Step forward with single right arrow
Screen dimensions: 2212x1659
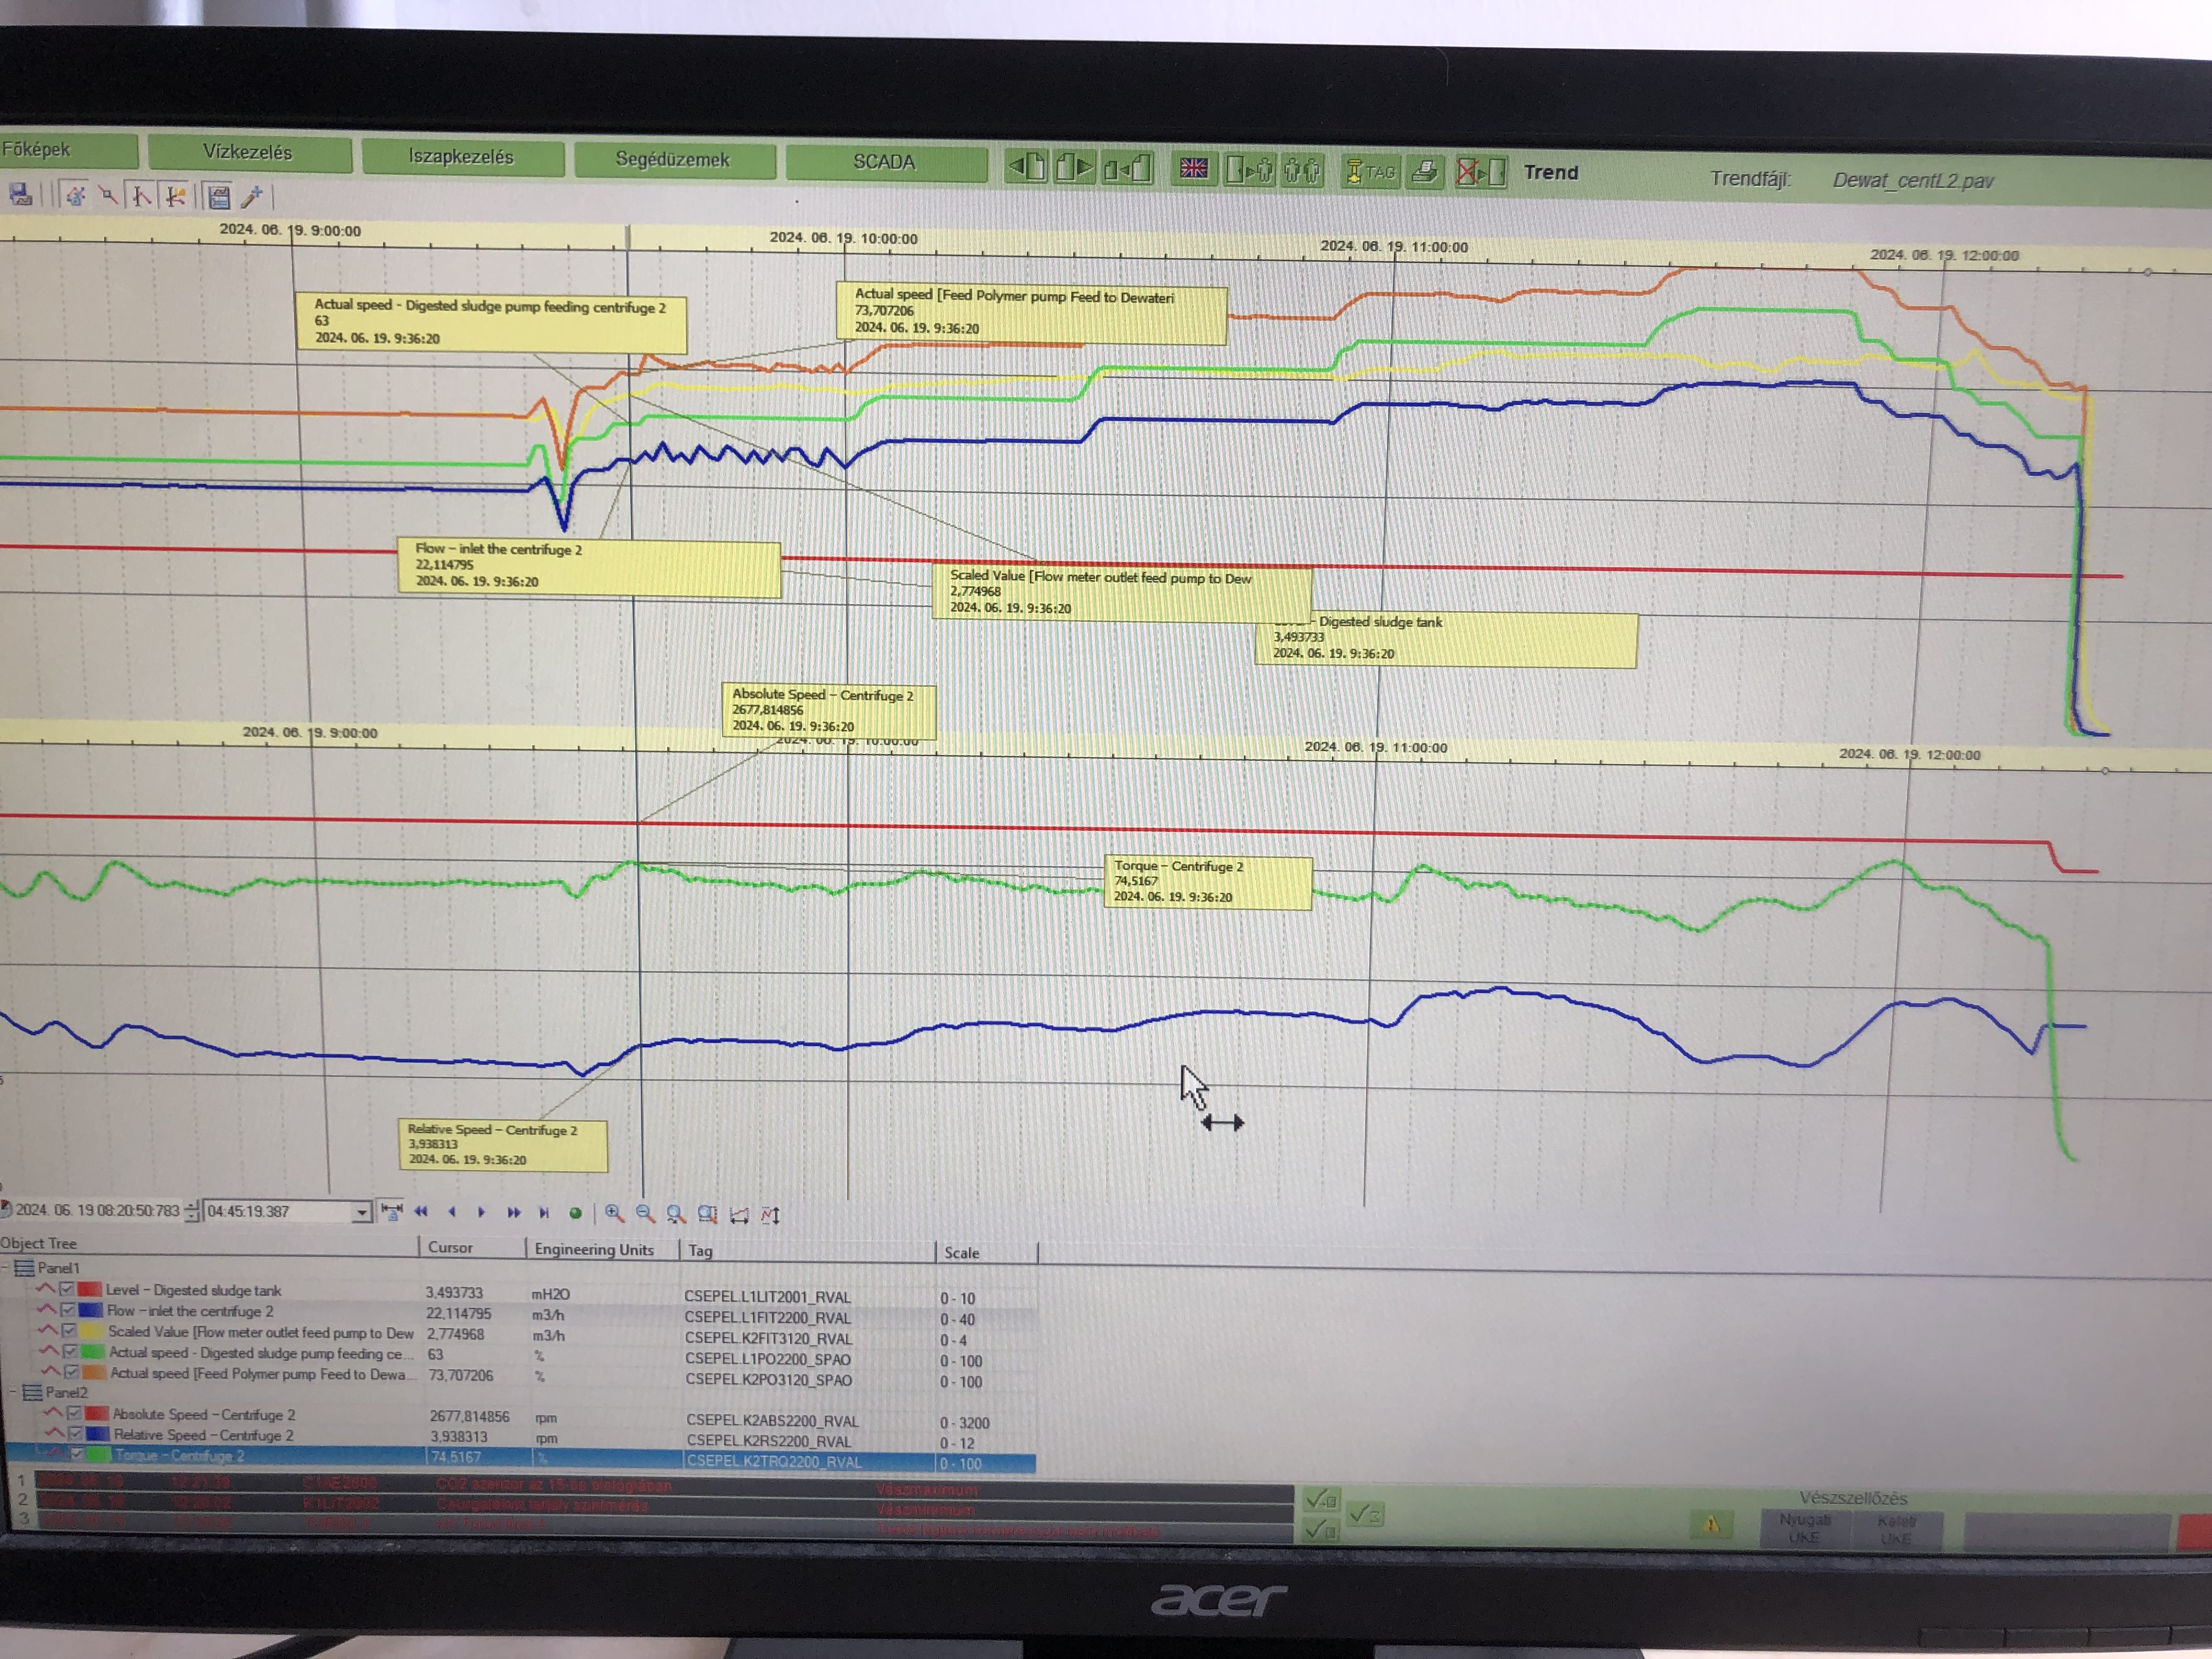point(482,1212)
